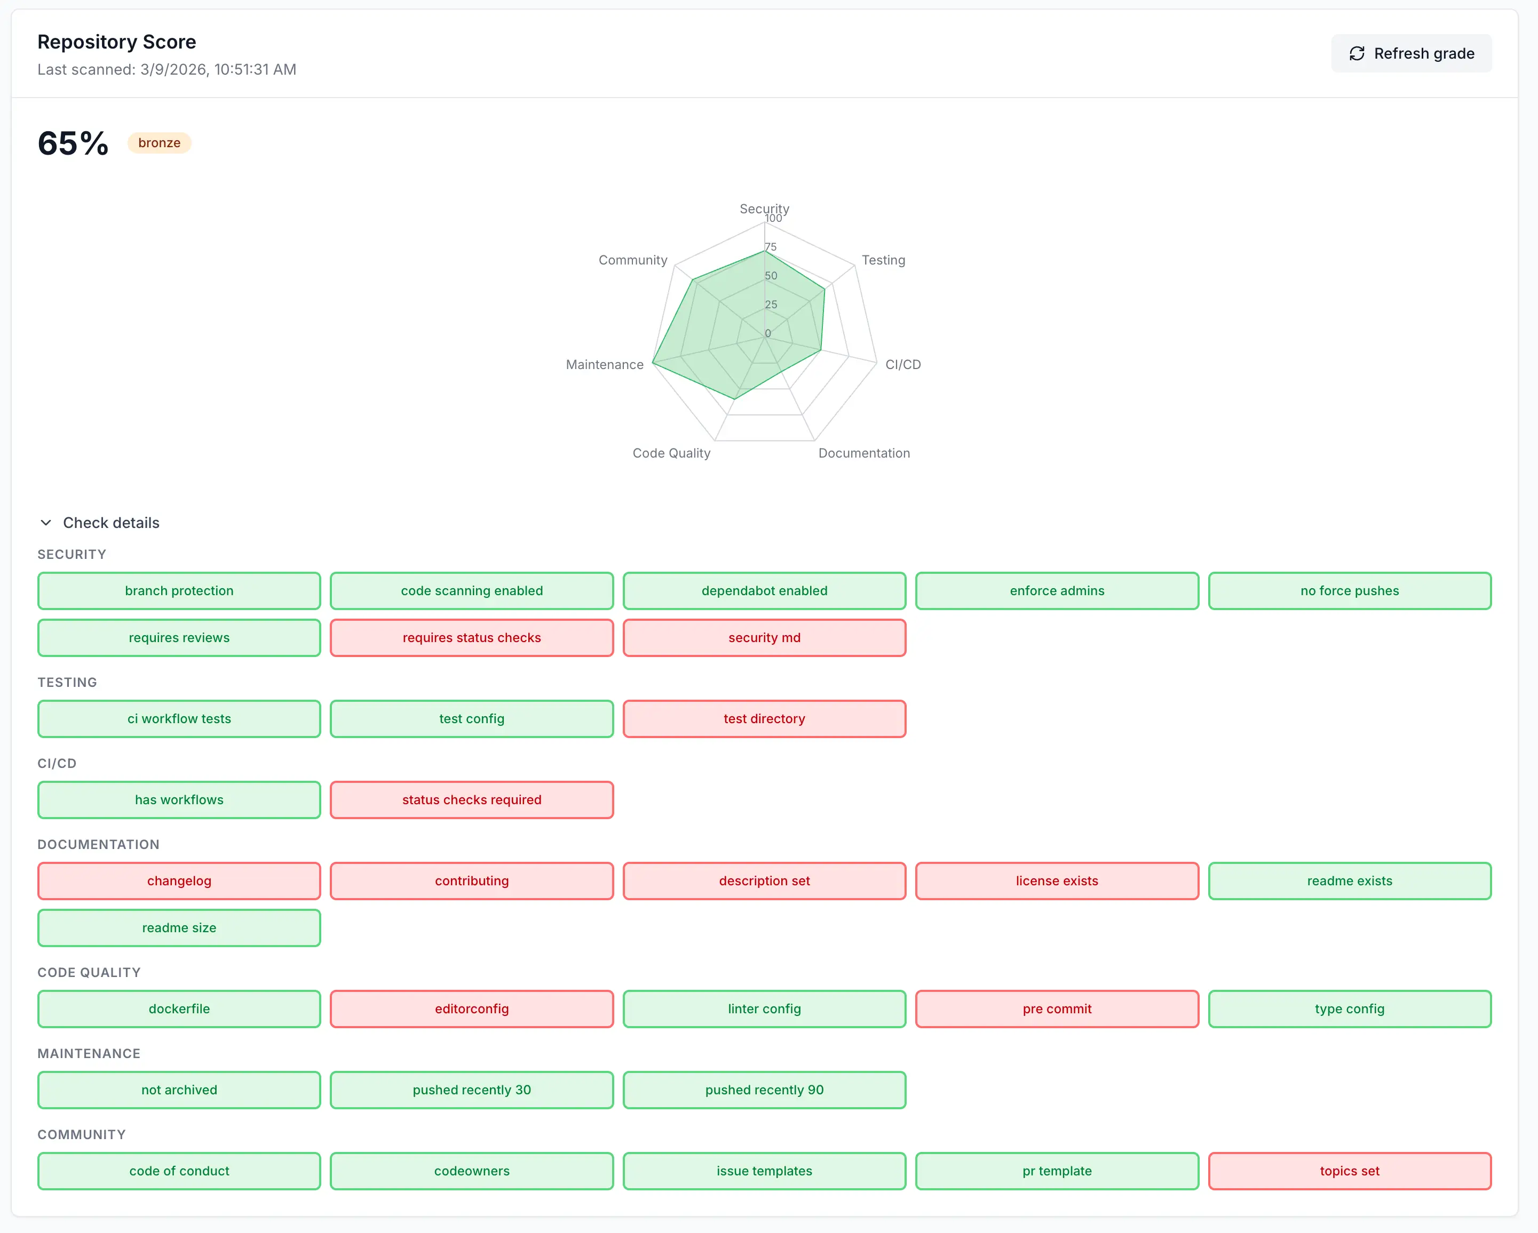Select the requires reviews check

coord(179,638)
